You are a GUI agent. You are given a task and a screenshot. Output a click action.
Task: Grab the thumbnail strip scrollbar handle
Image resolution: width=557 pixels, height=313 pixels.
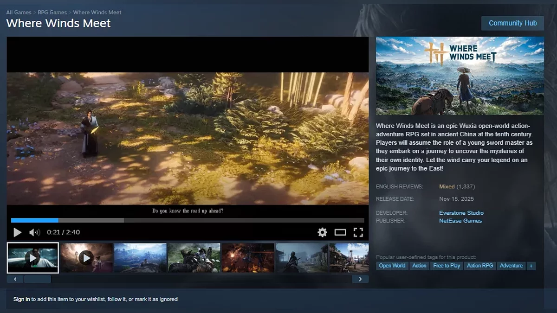click(38, 279)
